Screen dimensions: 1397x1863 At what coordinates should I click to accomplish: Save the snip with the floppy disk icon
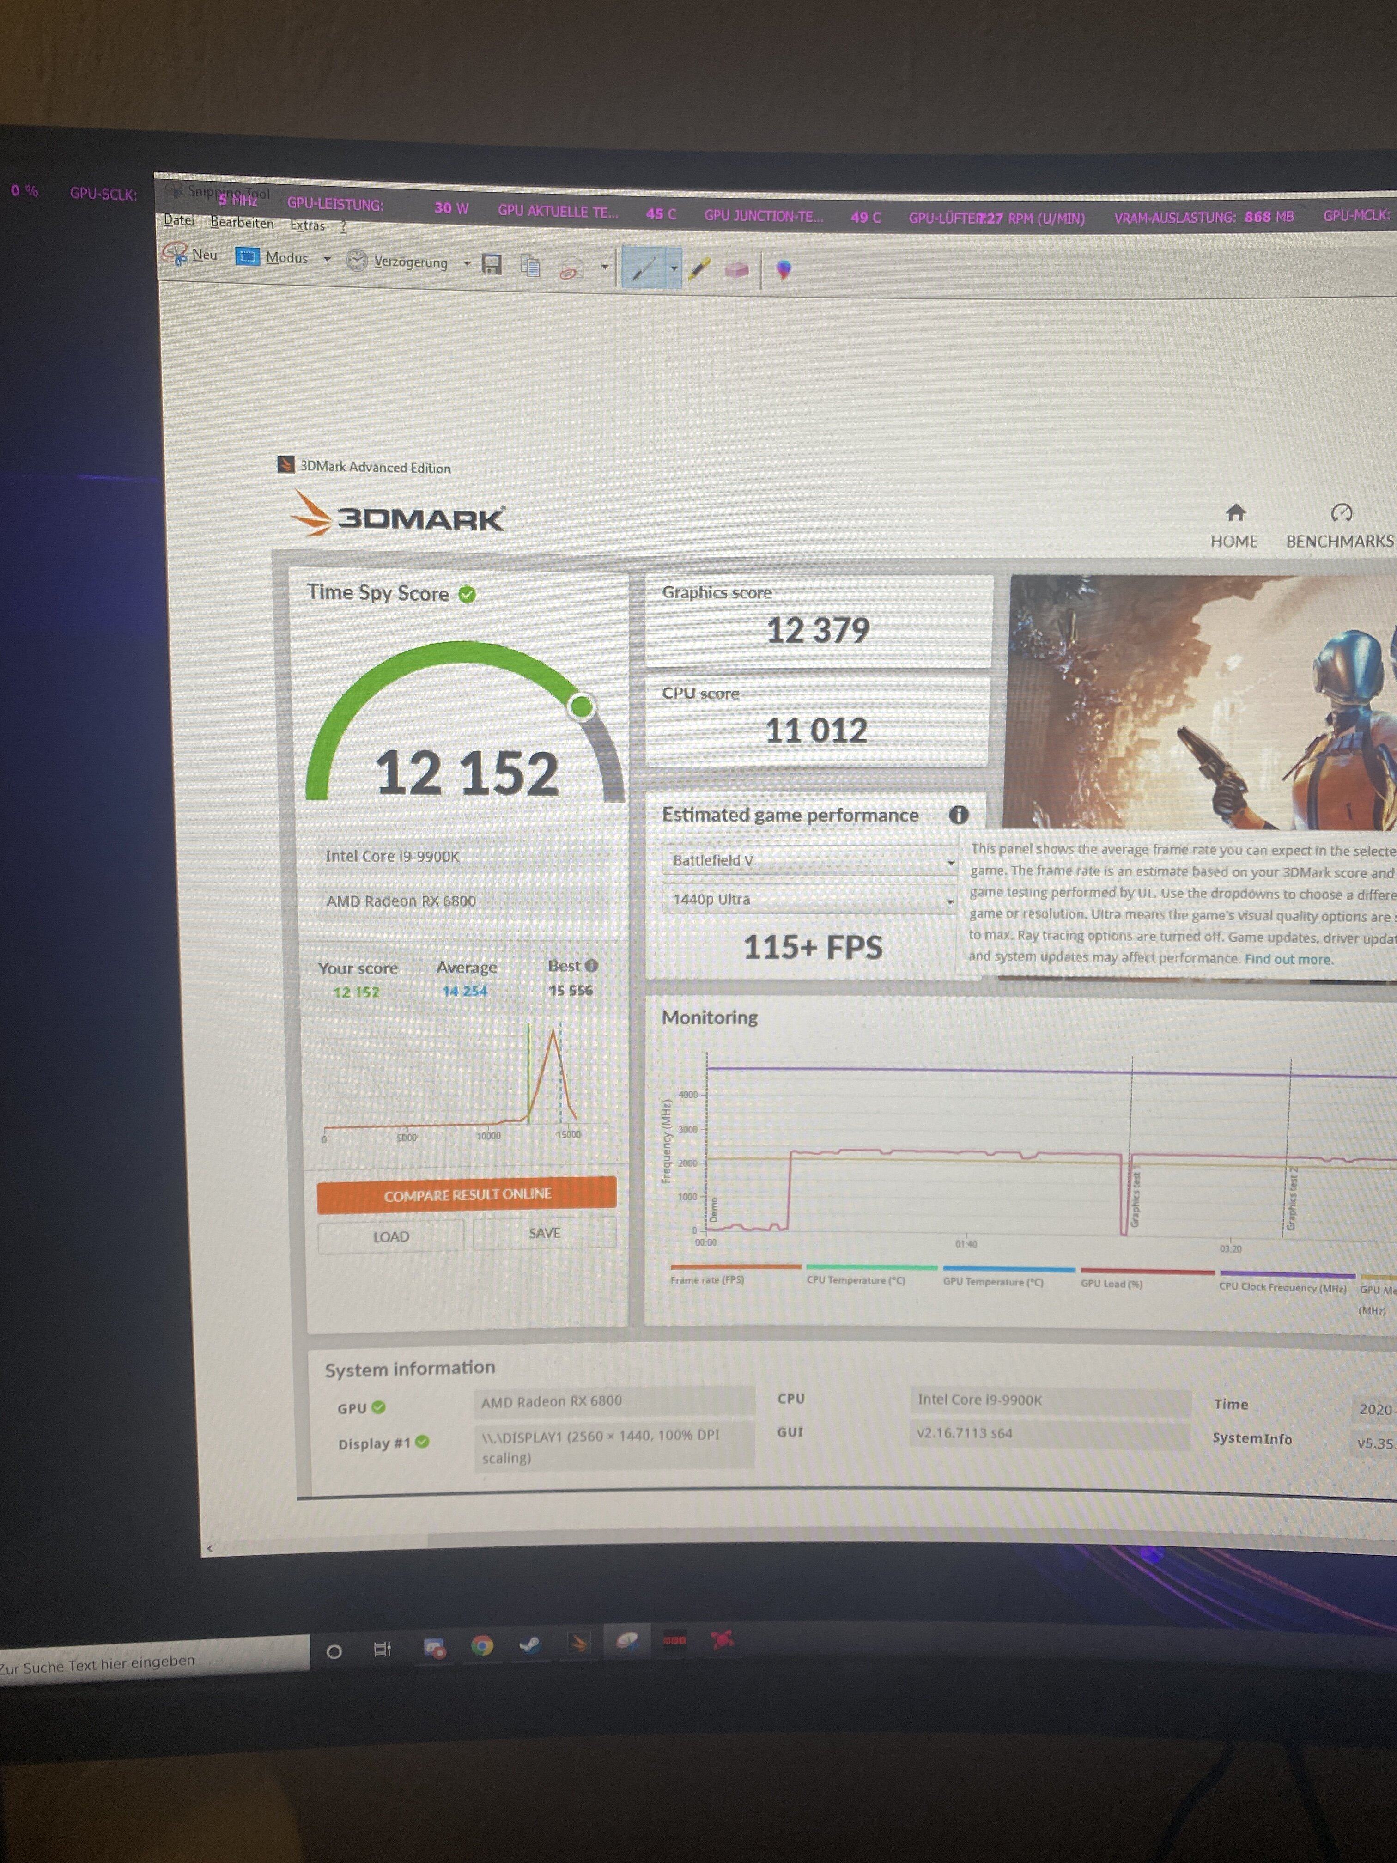[492, 264]
